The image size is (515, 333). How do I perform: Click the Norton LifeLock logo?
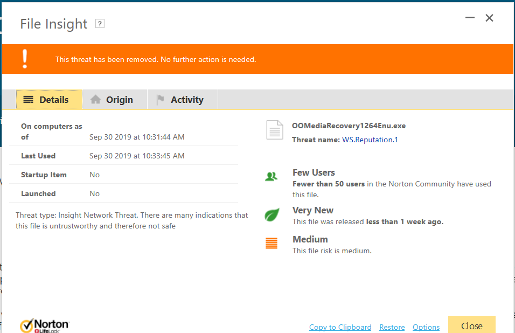45,325
